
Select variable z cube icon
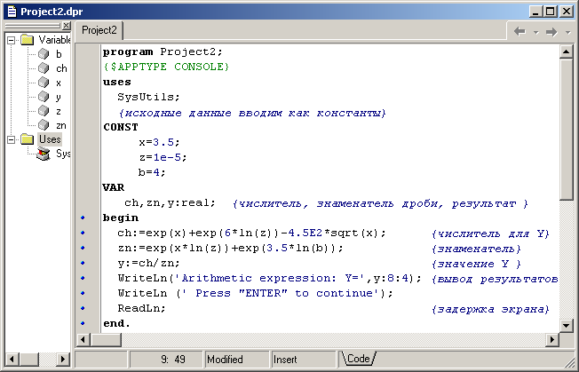44,111
